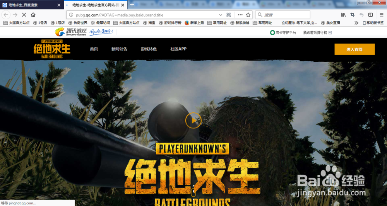This screenshot has width=387, height=206.
Task: Bookmark this page with the star icon
Action: [248, 15]
